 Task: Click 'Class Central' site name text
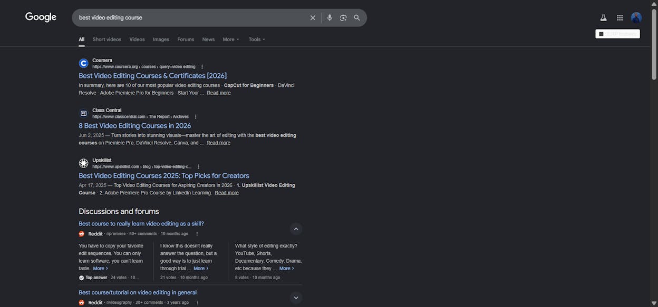107,111
